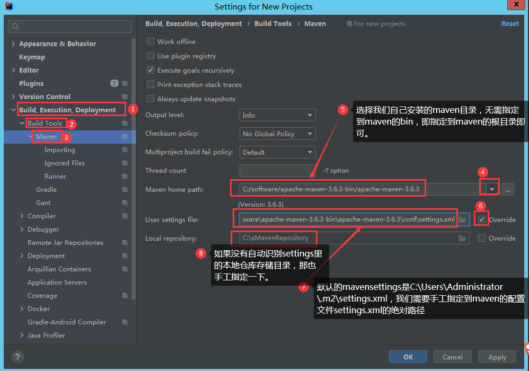
Task: Enable the Work offline checkbox
Action: click(151, 41)
